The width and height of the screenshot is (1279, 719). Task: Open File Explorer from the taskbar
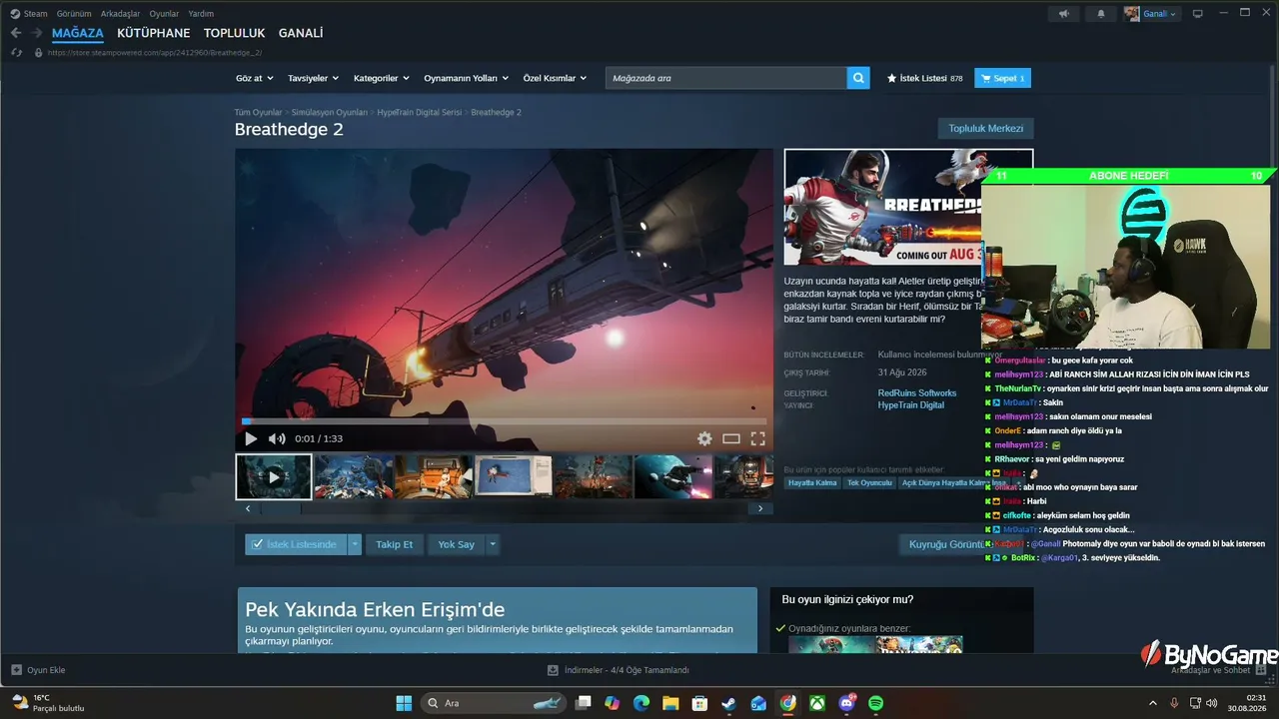670,703
